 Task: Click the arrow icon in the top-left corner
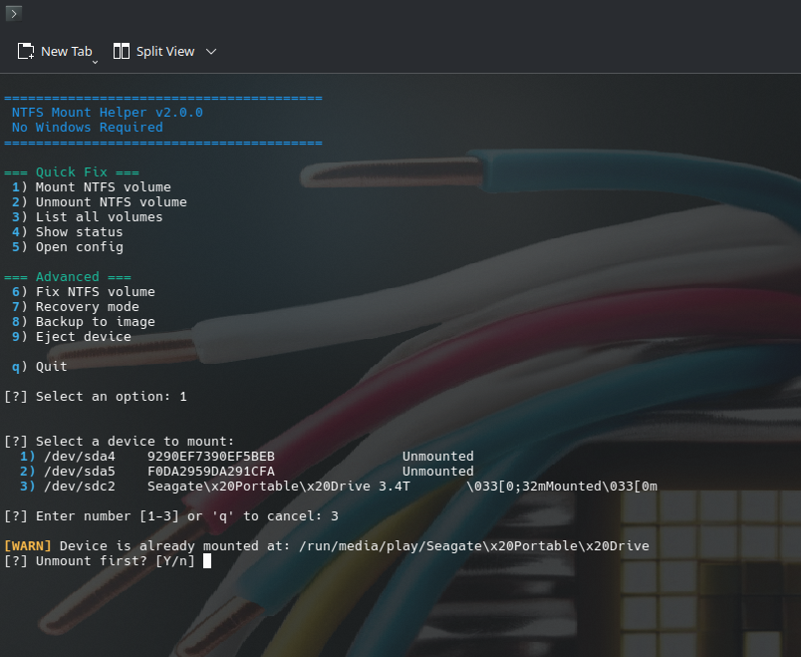13,13
